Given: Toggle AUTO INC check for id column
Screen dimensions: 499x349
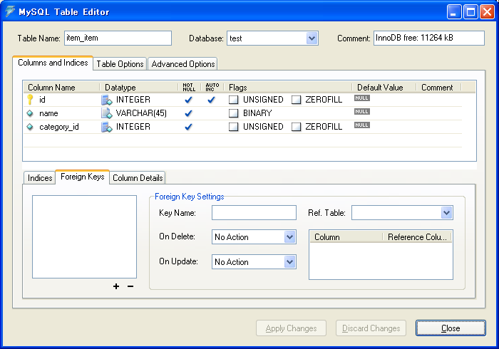Looking at the screenshot, I should point(211,100).
